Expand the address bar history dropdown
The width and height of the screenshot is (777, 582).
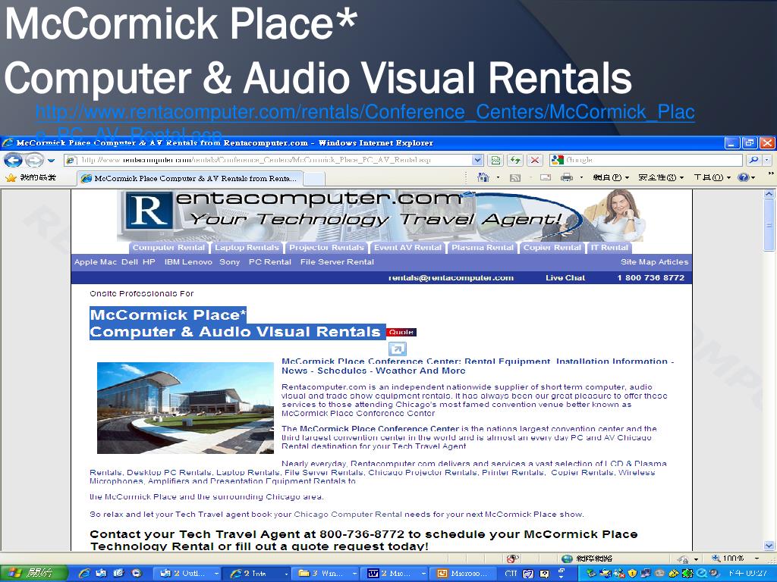[x=477, y=160]
